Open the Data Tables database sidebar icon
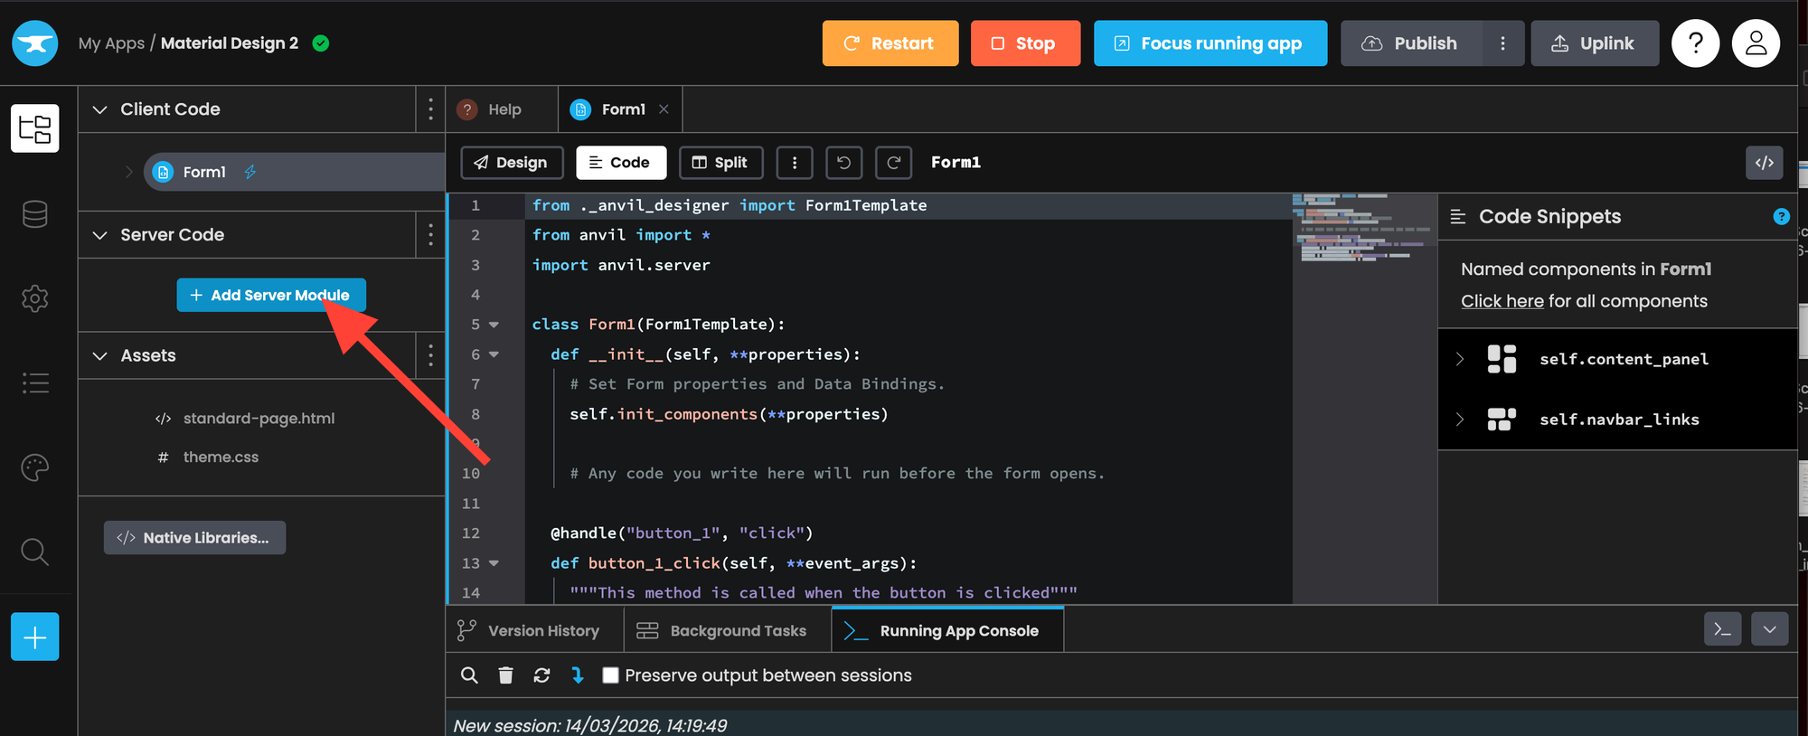The height and width of the screenshot is (736, 1808). [34, 214]
